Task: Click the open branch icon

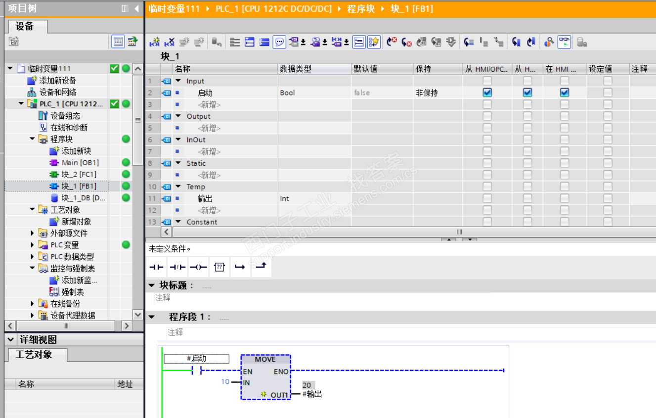Action: 240,267
